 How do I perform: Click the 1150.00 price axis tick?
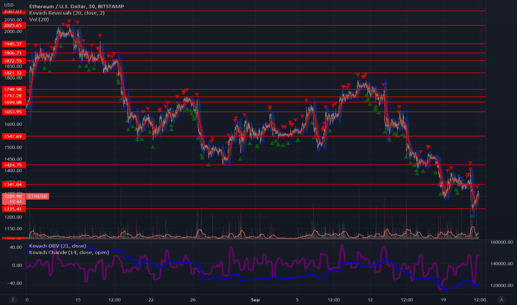13,228
